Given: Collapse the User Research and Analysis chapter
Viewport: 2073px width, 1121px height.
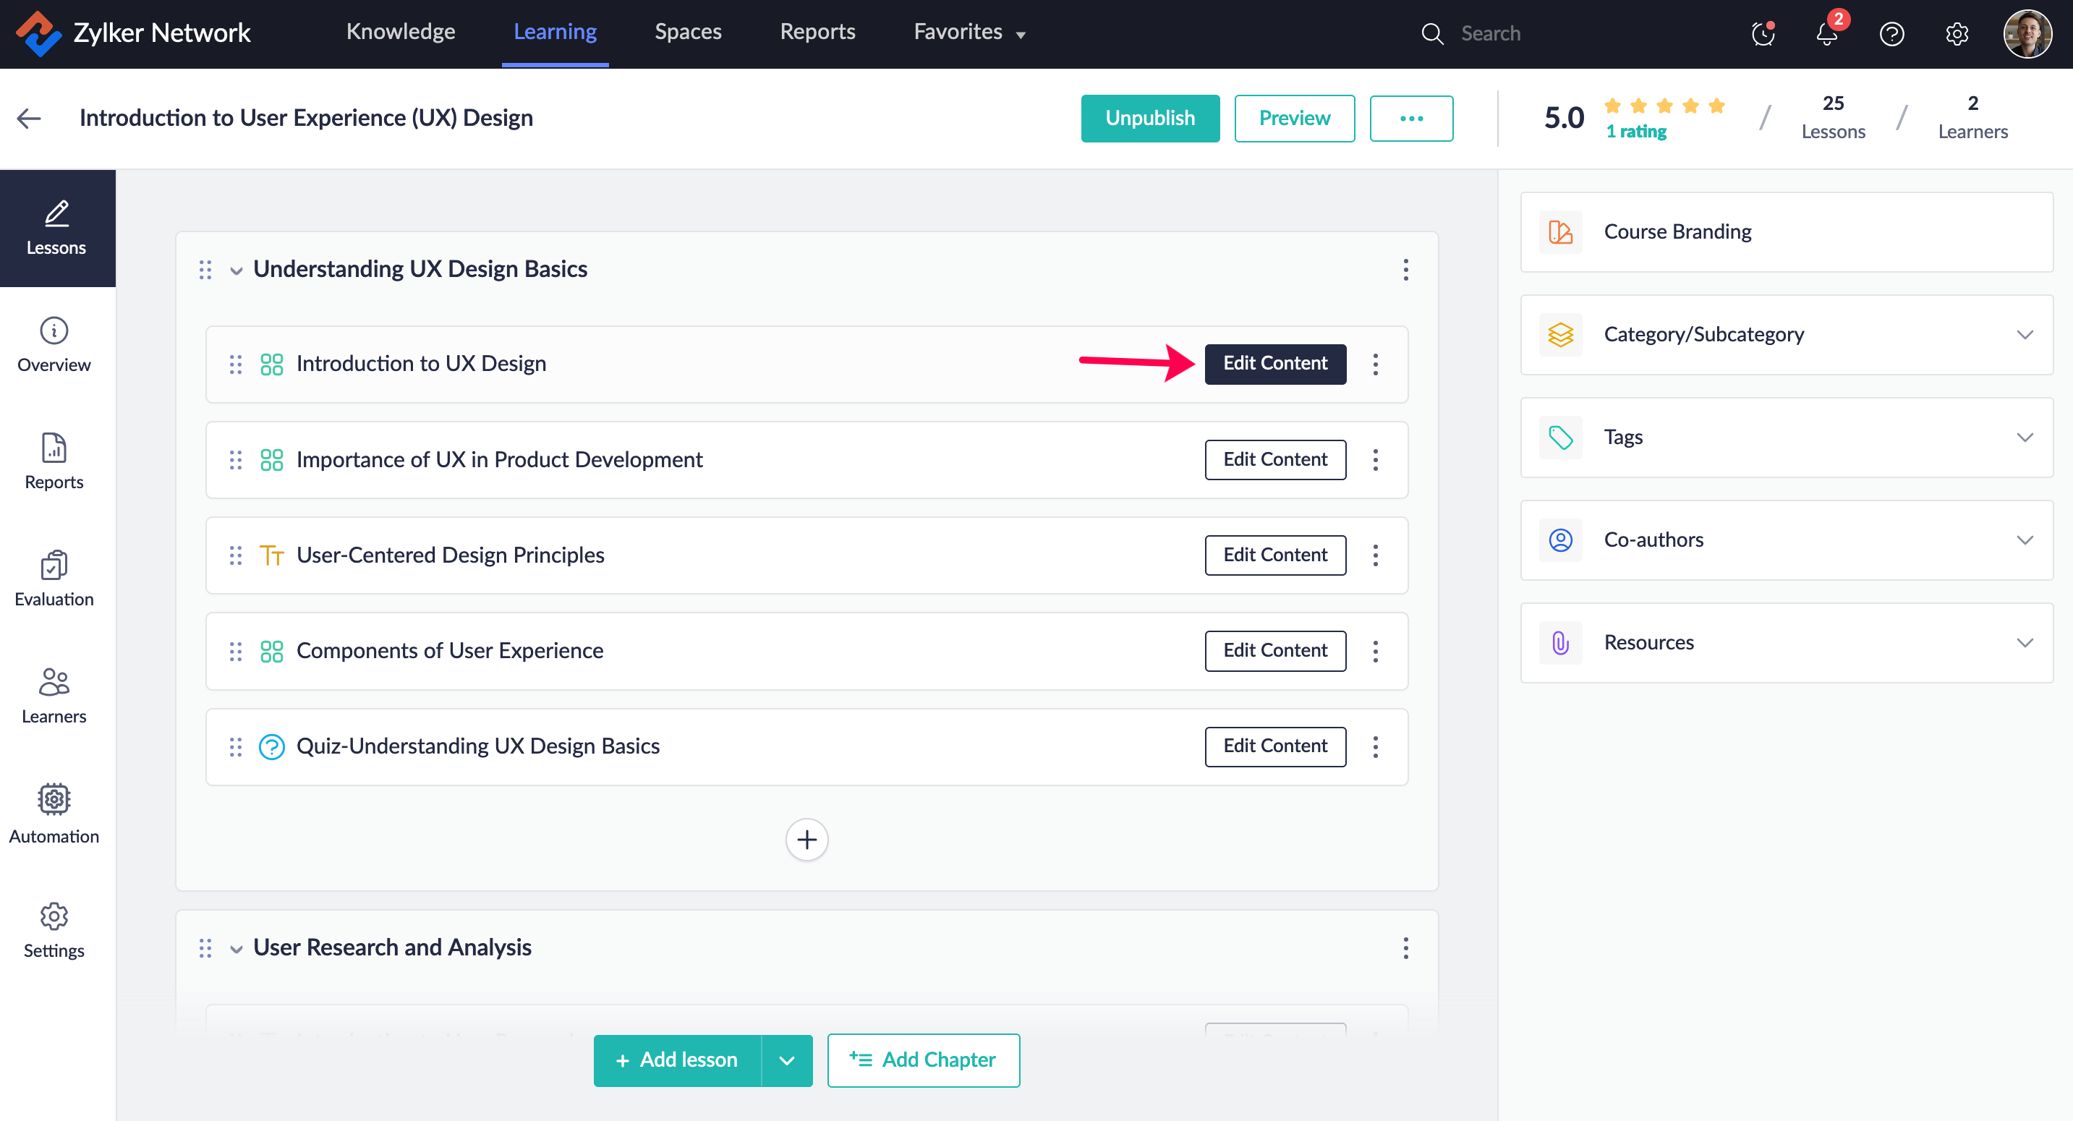Looking at the screenshot, I should click(236, 949).
